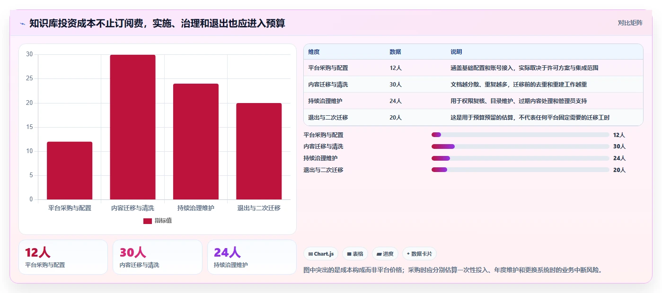Open the 12人 平台采购与配置 summary card
This screenshot has width=662, height=293.
63,257
